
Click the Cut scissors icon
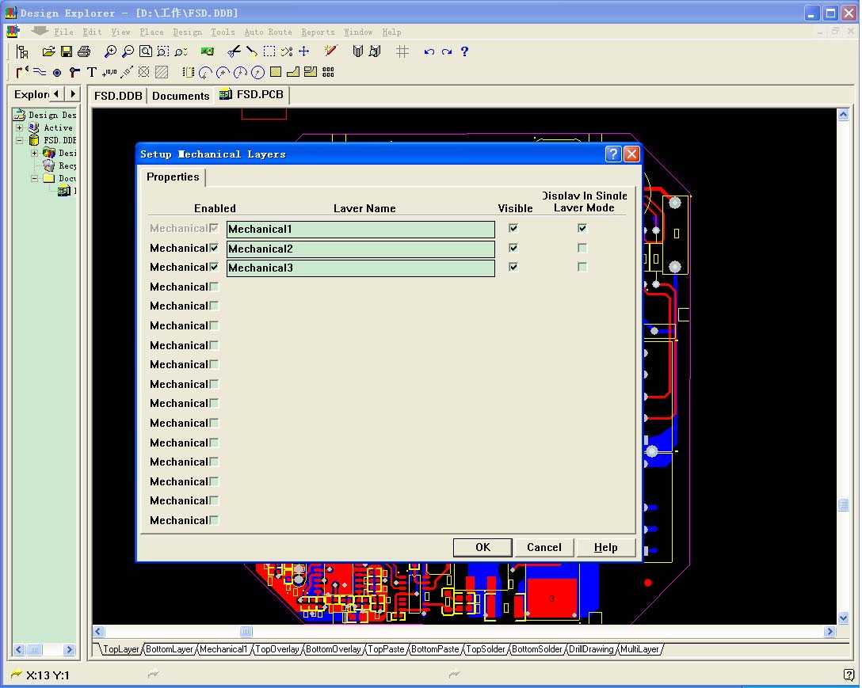tap(235, 51)
